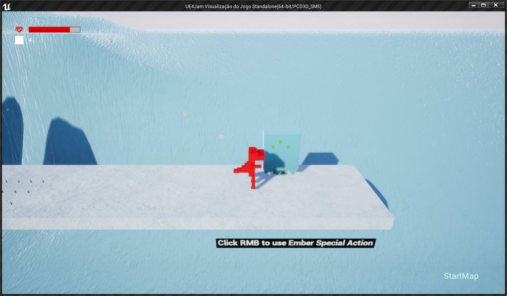Click the UE4Jam window title text
507x296 pixels.
point(253,7)
